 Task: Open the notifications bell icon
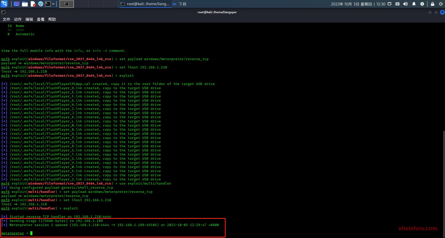click(x=414, y=4)
